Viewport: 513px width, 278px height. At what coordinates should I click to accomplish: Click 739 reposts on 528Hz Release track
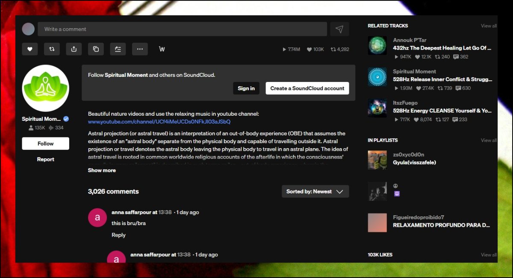[445, 88]
